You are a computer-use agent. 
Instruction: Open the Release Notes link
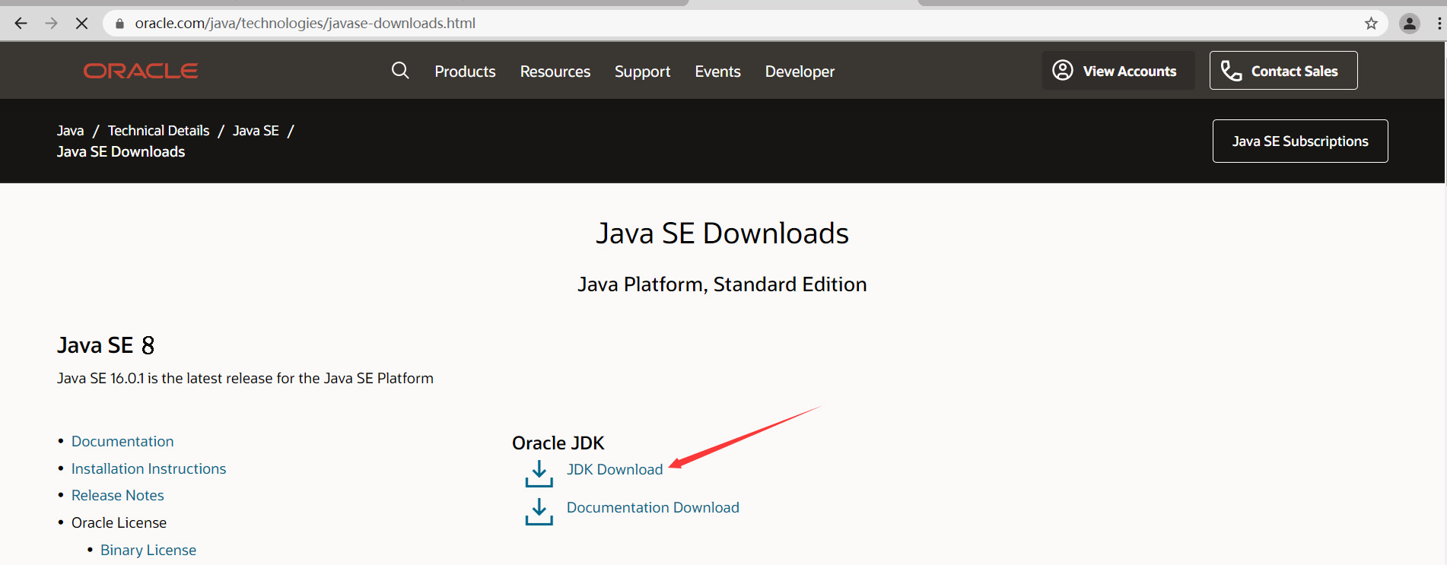click(x=118, y=496)
